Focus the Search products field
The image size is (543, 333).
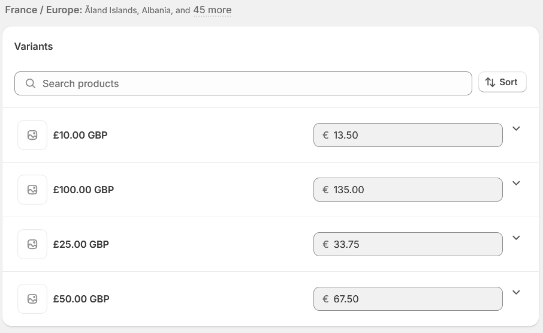tap(252, 83)
